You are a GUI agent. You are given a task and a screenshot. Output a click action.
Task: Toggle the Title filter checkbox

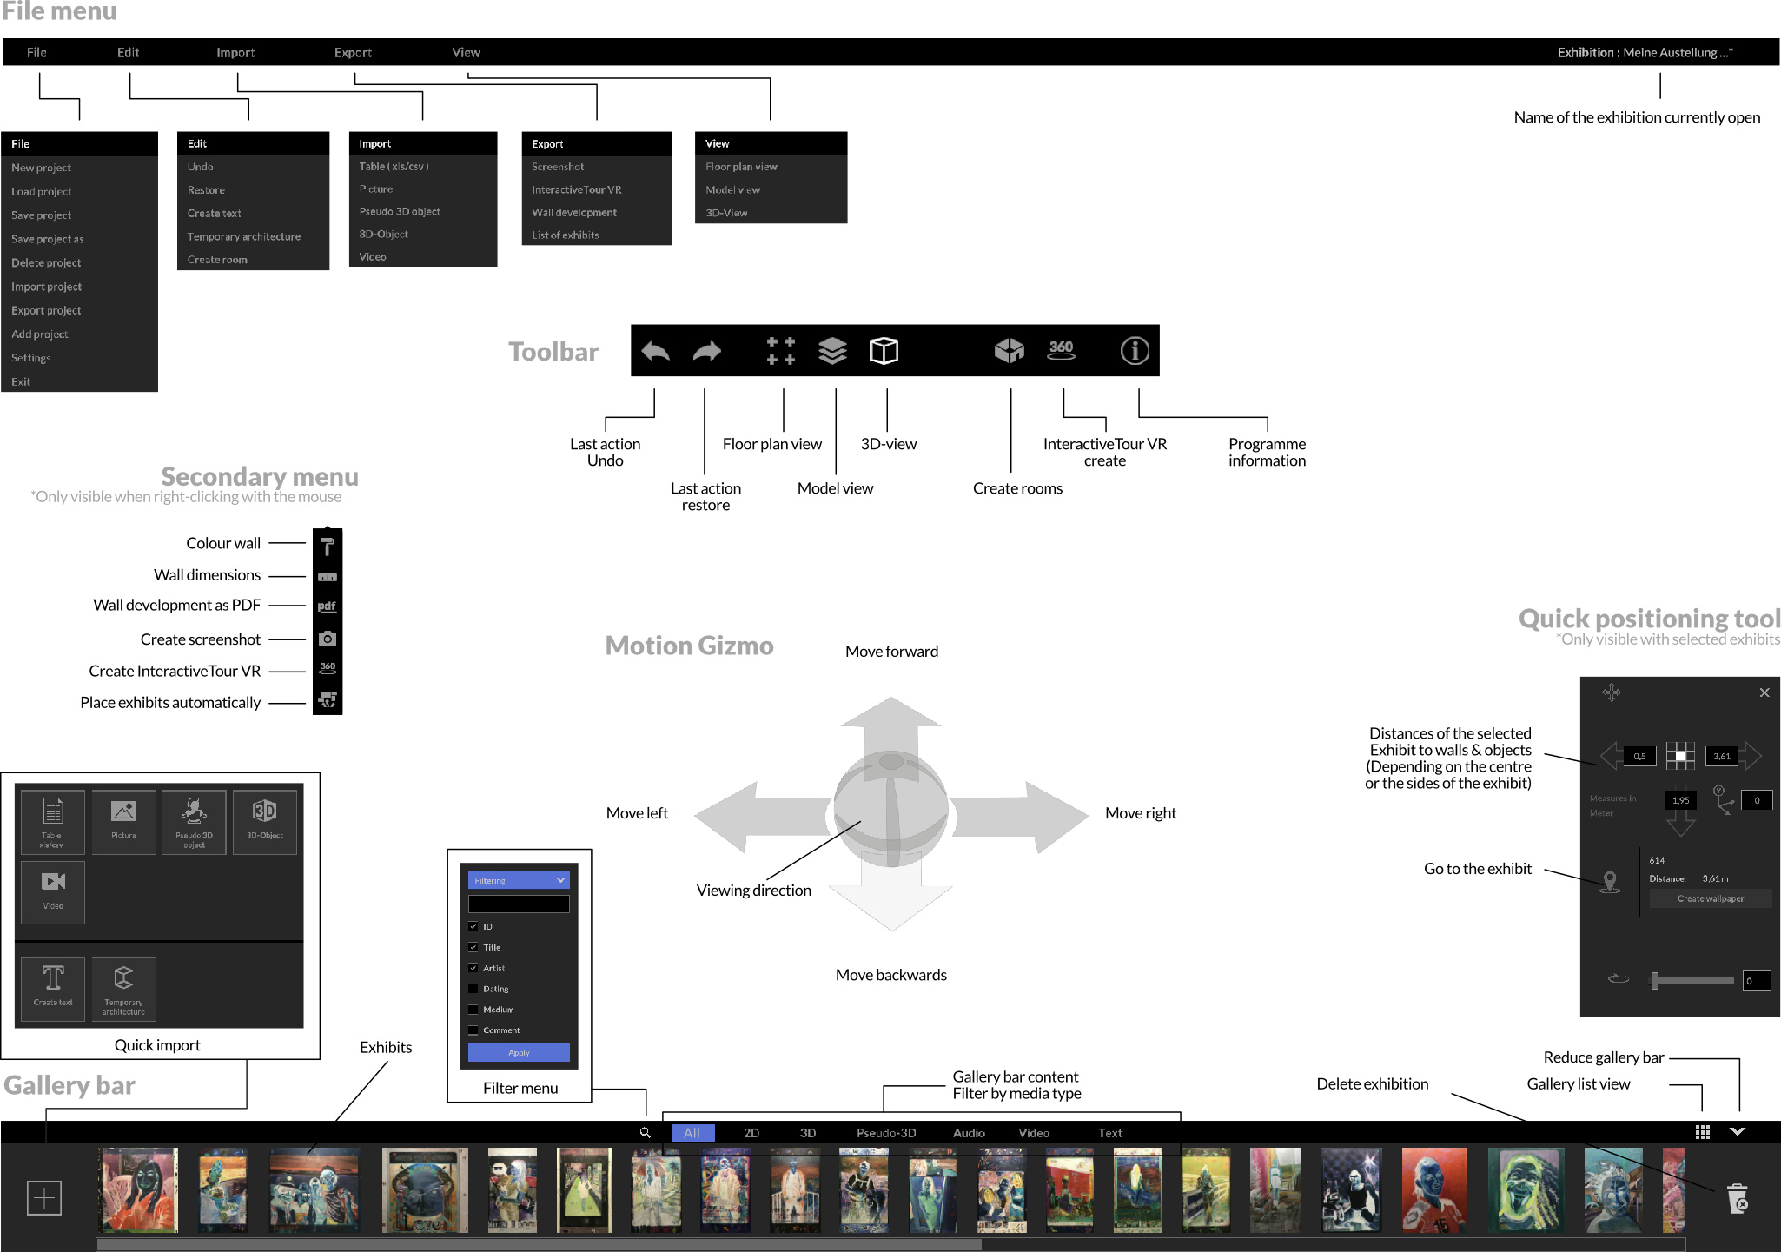pos(473,947)
